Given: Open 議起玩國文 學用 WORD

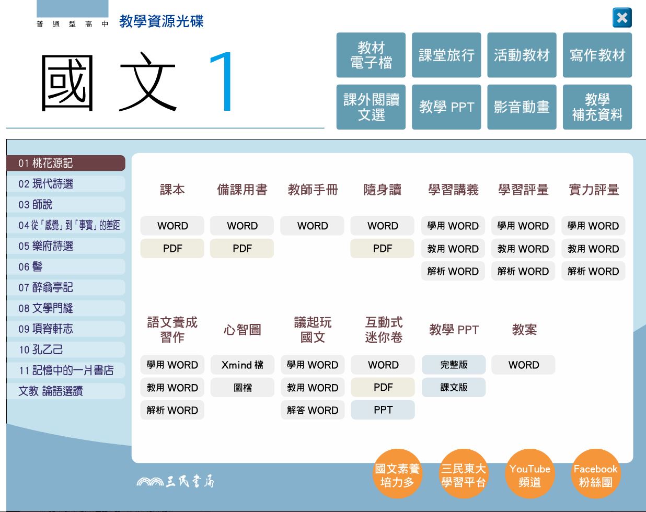Looking at the screenshot, I should [x=313, y=365].
